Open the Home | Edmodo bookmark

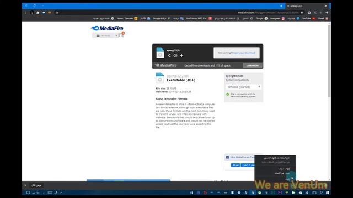coord(127,18)
